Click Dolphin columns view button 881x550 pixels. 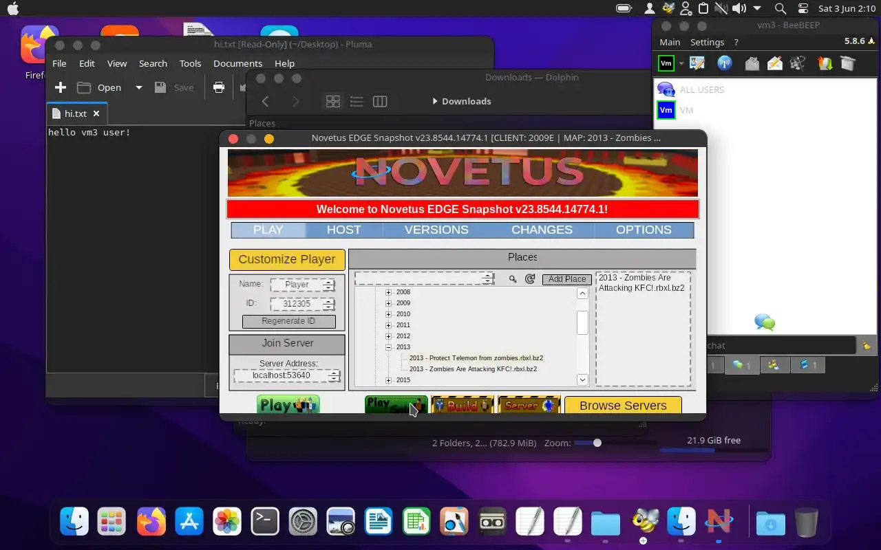[380, 101]
